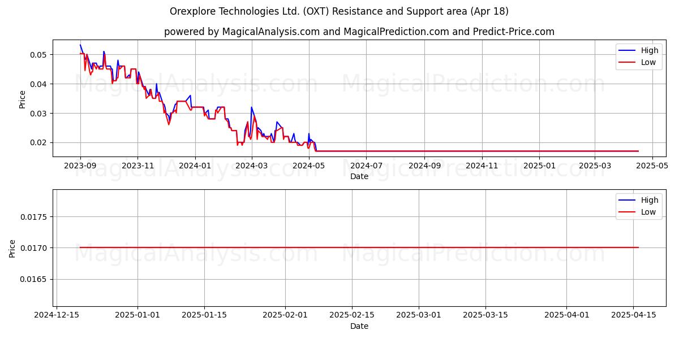
Task: Click the 'powered by MagicalAnalysis.com' subtitle
Action: click(359, 32)
